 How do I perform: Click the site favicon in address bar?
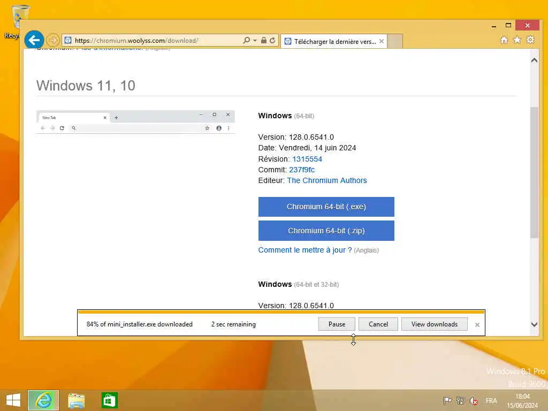coord(68,41)
